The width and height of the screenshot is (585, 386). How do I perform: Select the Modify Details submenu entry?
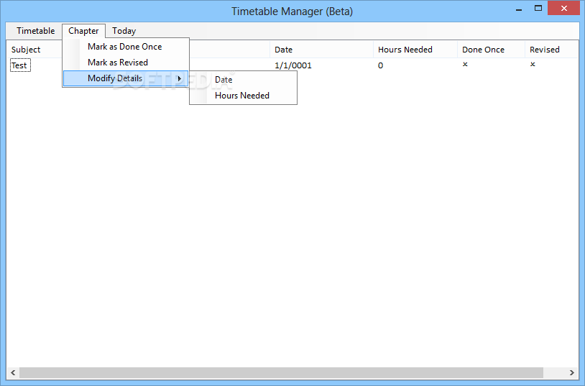126,78
